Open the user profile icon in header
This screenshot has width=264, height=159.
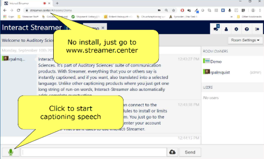point(226,29)
